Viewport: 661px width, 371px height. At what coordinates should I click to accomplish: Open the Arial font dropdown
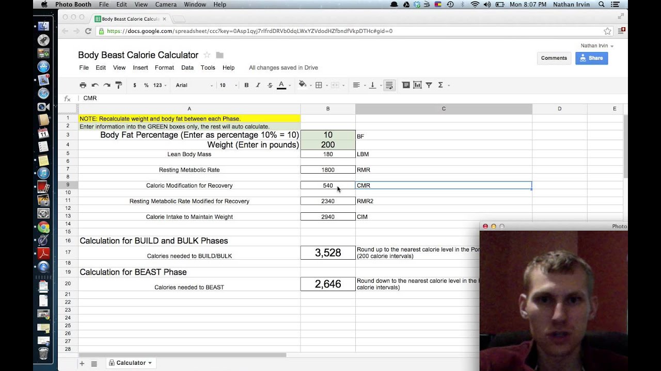click(x=194, y=85)
